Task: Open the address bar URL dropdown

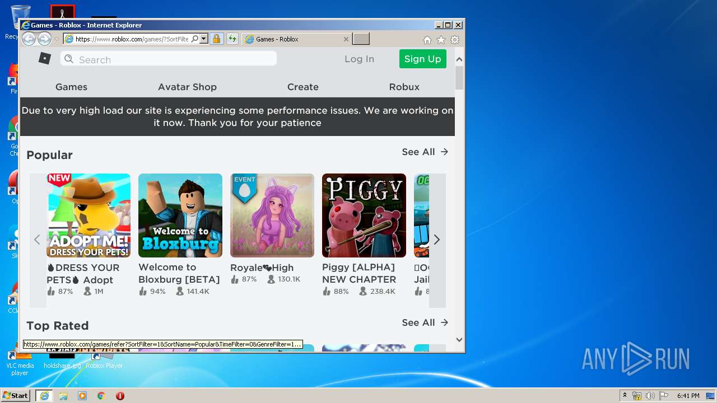Action: pos(204,39)
